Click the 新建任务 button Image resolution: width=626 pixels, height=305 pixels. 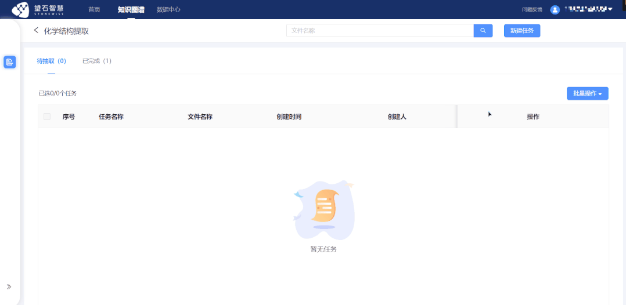click(x=521, y=31)
